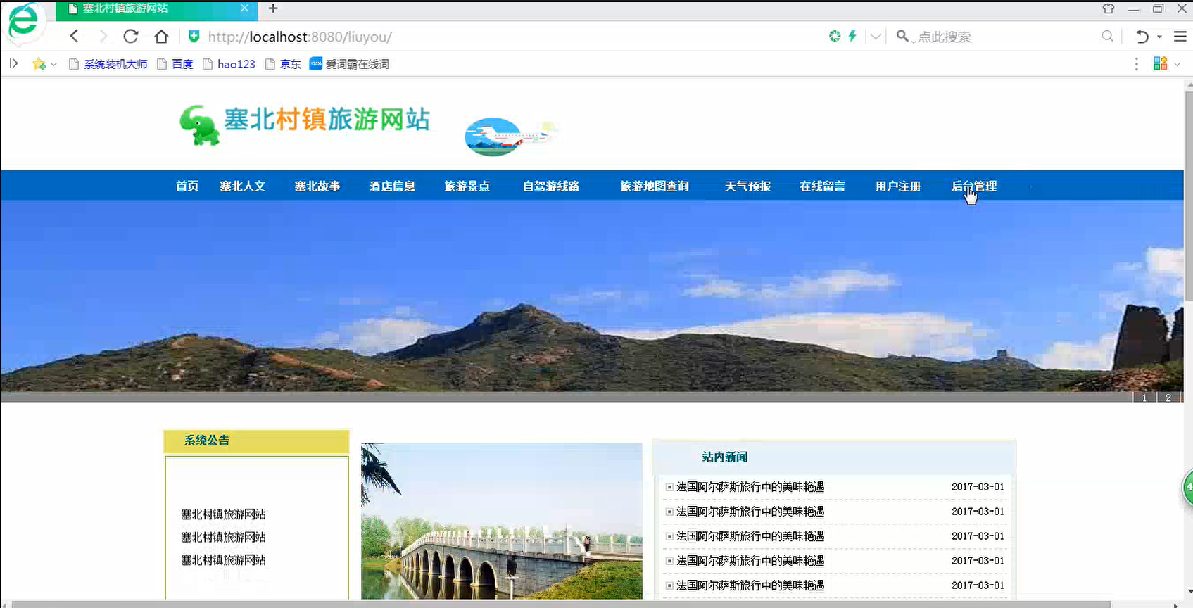This screenshot has height=608, width=1193.
Task: Open the 京东 bookmark
Action: tap(283, 64)
